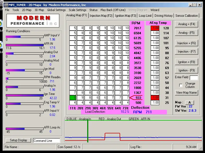This screenshot has width=205, height=153.
Task: Click the Command Line text field
Action: 46,140
